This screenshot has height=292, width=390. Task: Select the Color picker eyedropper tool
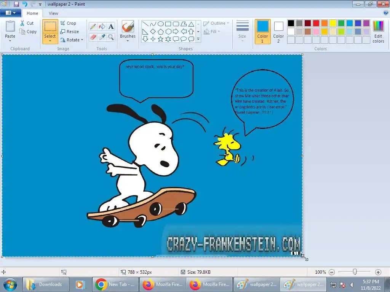click(102, 37)
